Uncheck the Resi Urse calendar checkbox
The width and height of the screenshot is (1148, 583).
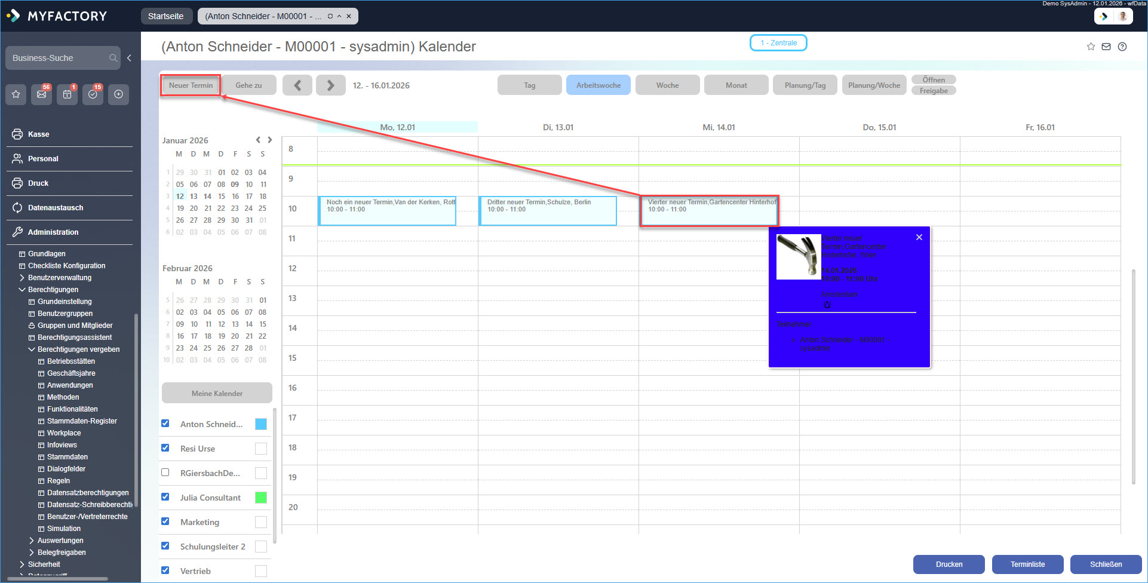(x=165, y=448)
